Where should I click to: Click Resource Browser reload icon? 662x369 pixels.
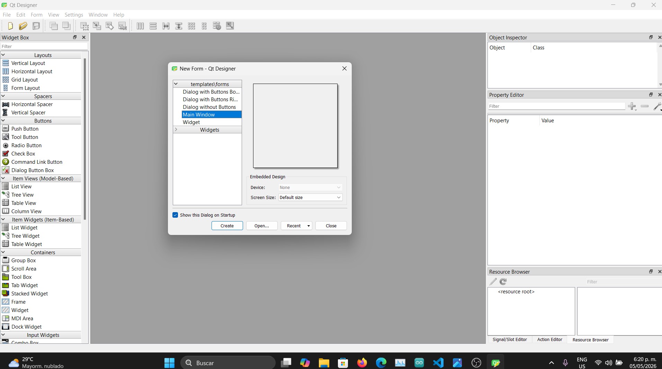click(503, 282)
